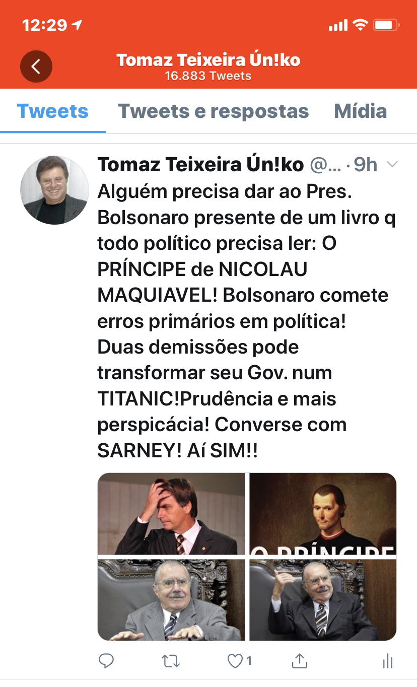Open the bottom-left photo of the seated man
Viewport: 417px width, 687px height.
171,599
